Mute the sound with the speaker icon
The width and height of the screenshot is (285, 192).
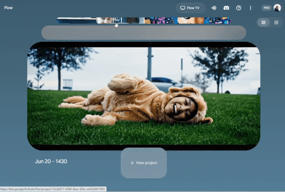214,8
